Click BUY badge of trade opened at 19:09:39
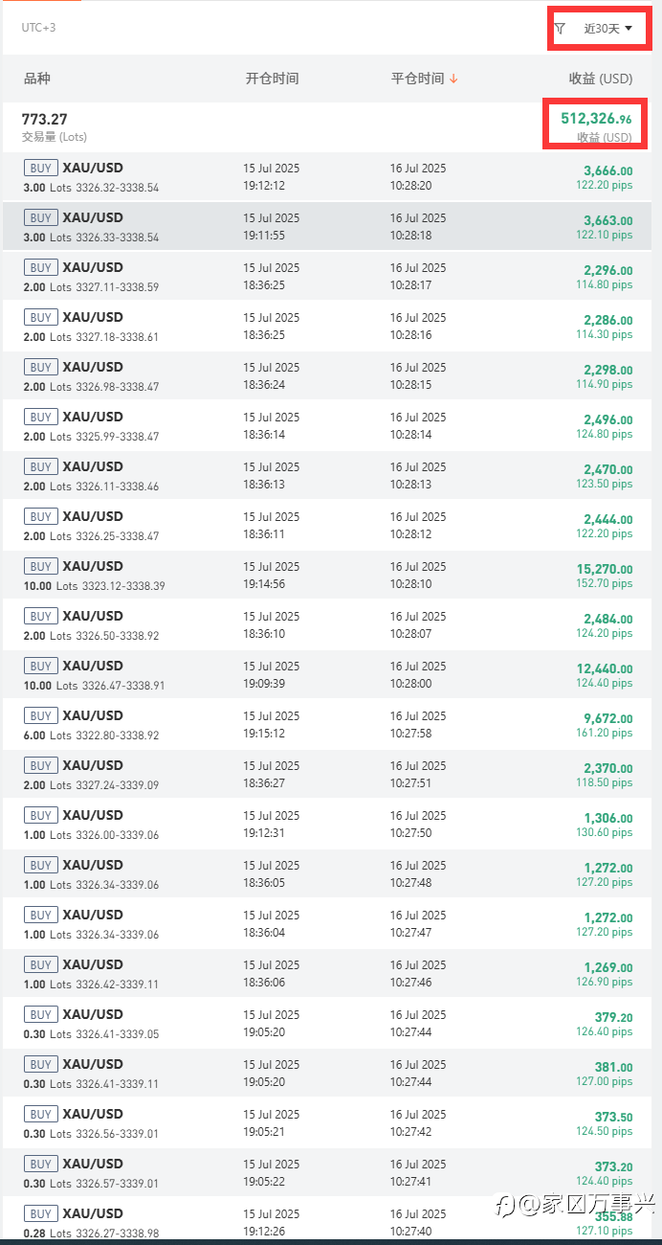The image size is (662, 1245). point(40,666)
